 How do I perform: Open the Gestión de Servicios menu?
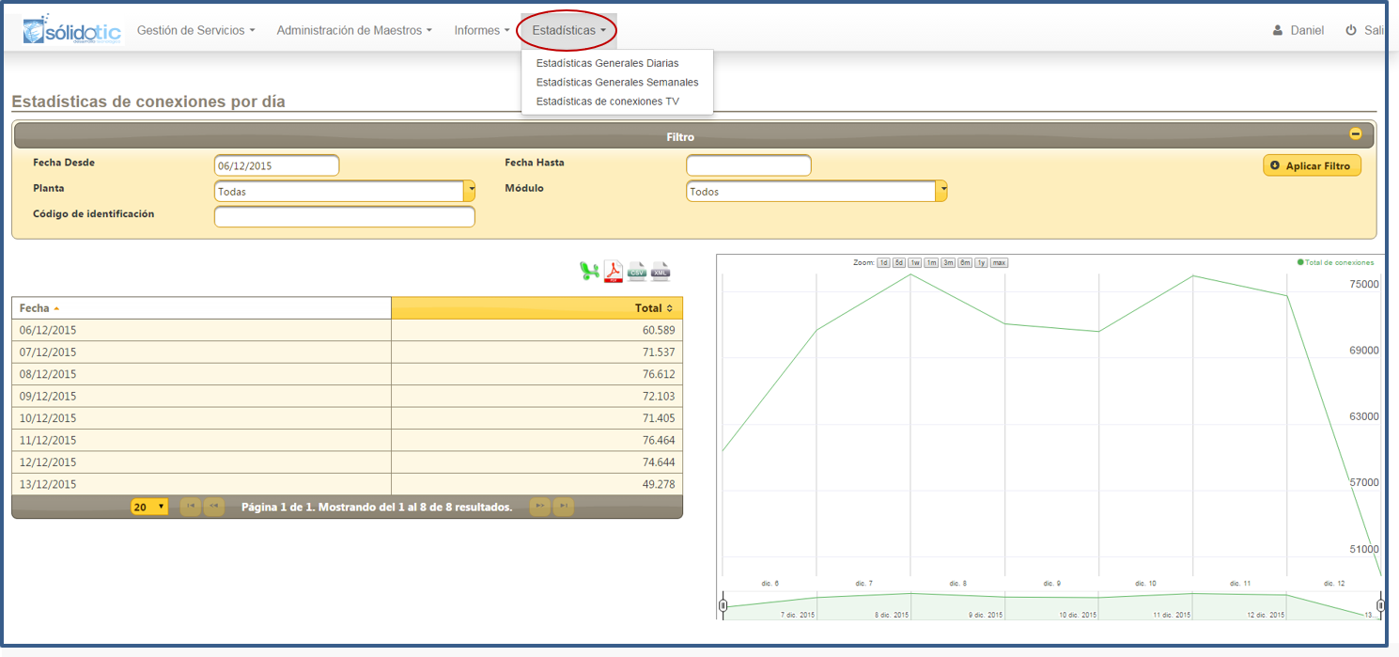tap(196, 30)
